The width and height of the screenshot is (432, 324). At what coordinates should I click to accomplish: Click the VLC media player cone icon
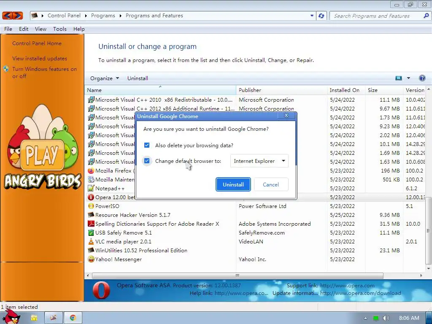[91, 242]
